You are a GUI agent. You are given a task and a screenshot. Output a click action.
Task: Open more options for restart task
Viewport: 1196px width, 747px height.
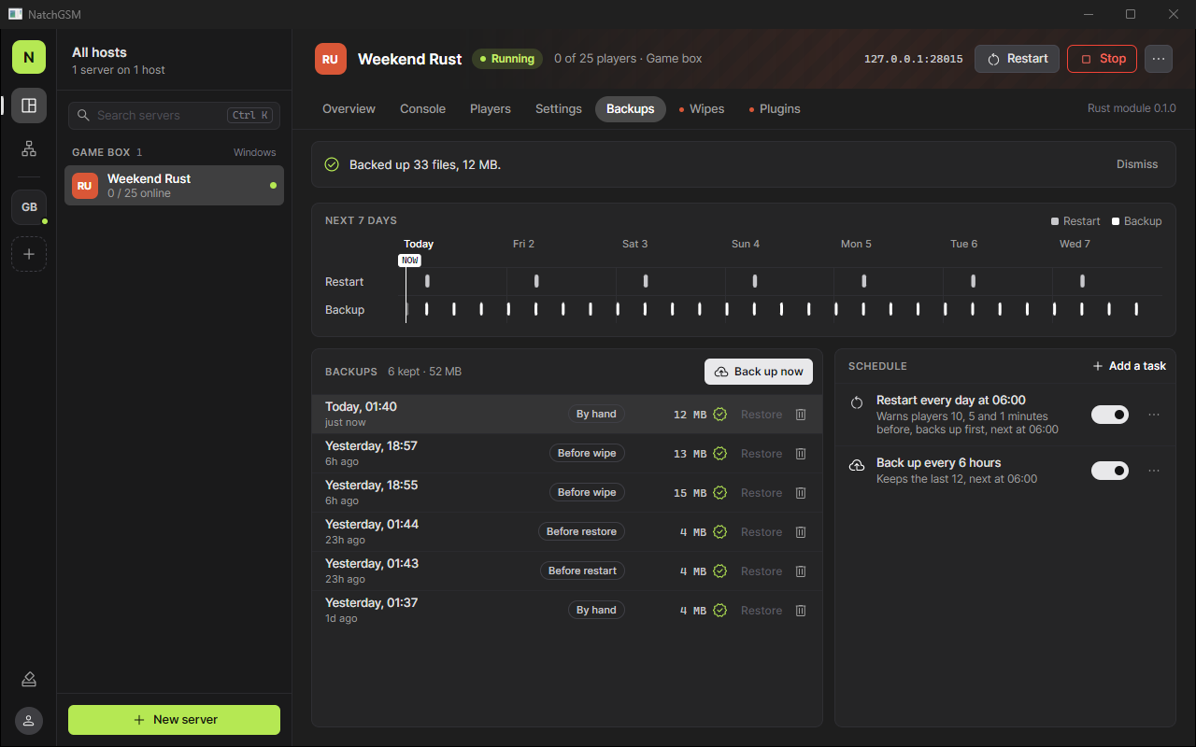pos(1154,415)
